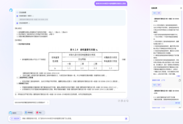Open the 所有地区 region filter

[29, 113]
